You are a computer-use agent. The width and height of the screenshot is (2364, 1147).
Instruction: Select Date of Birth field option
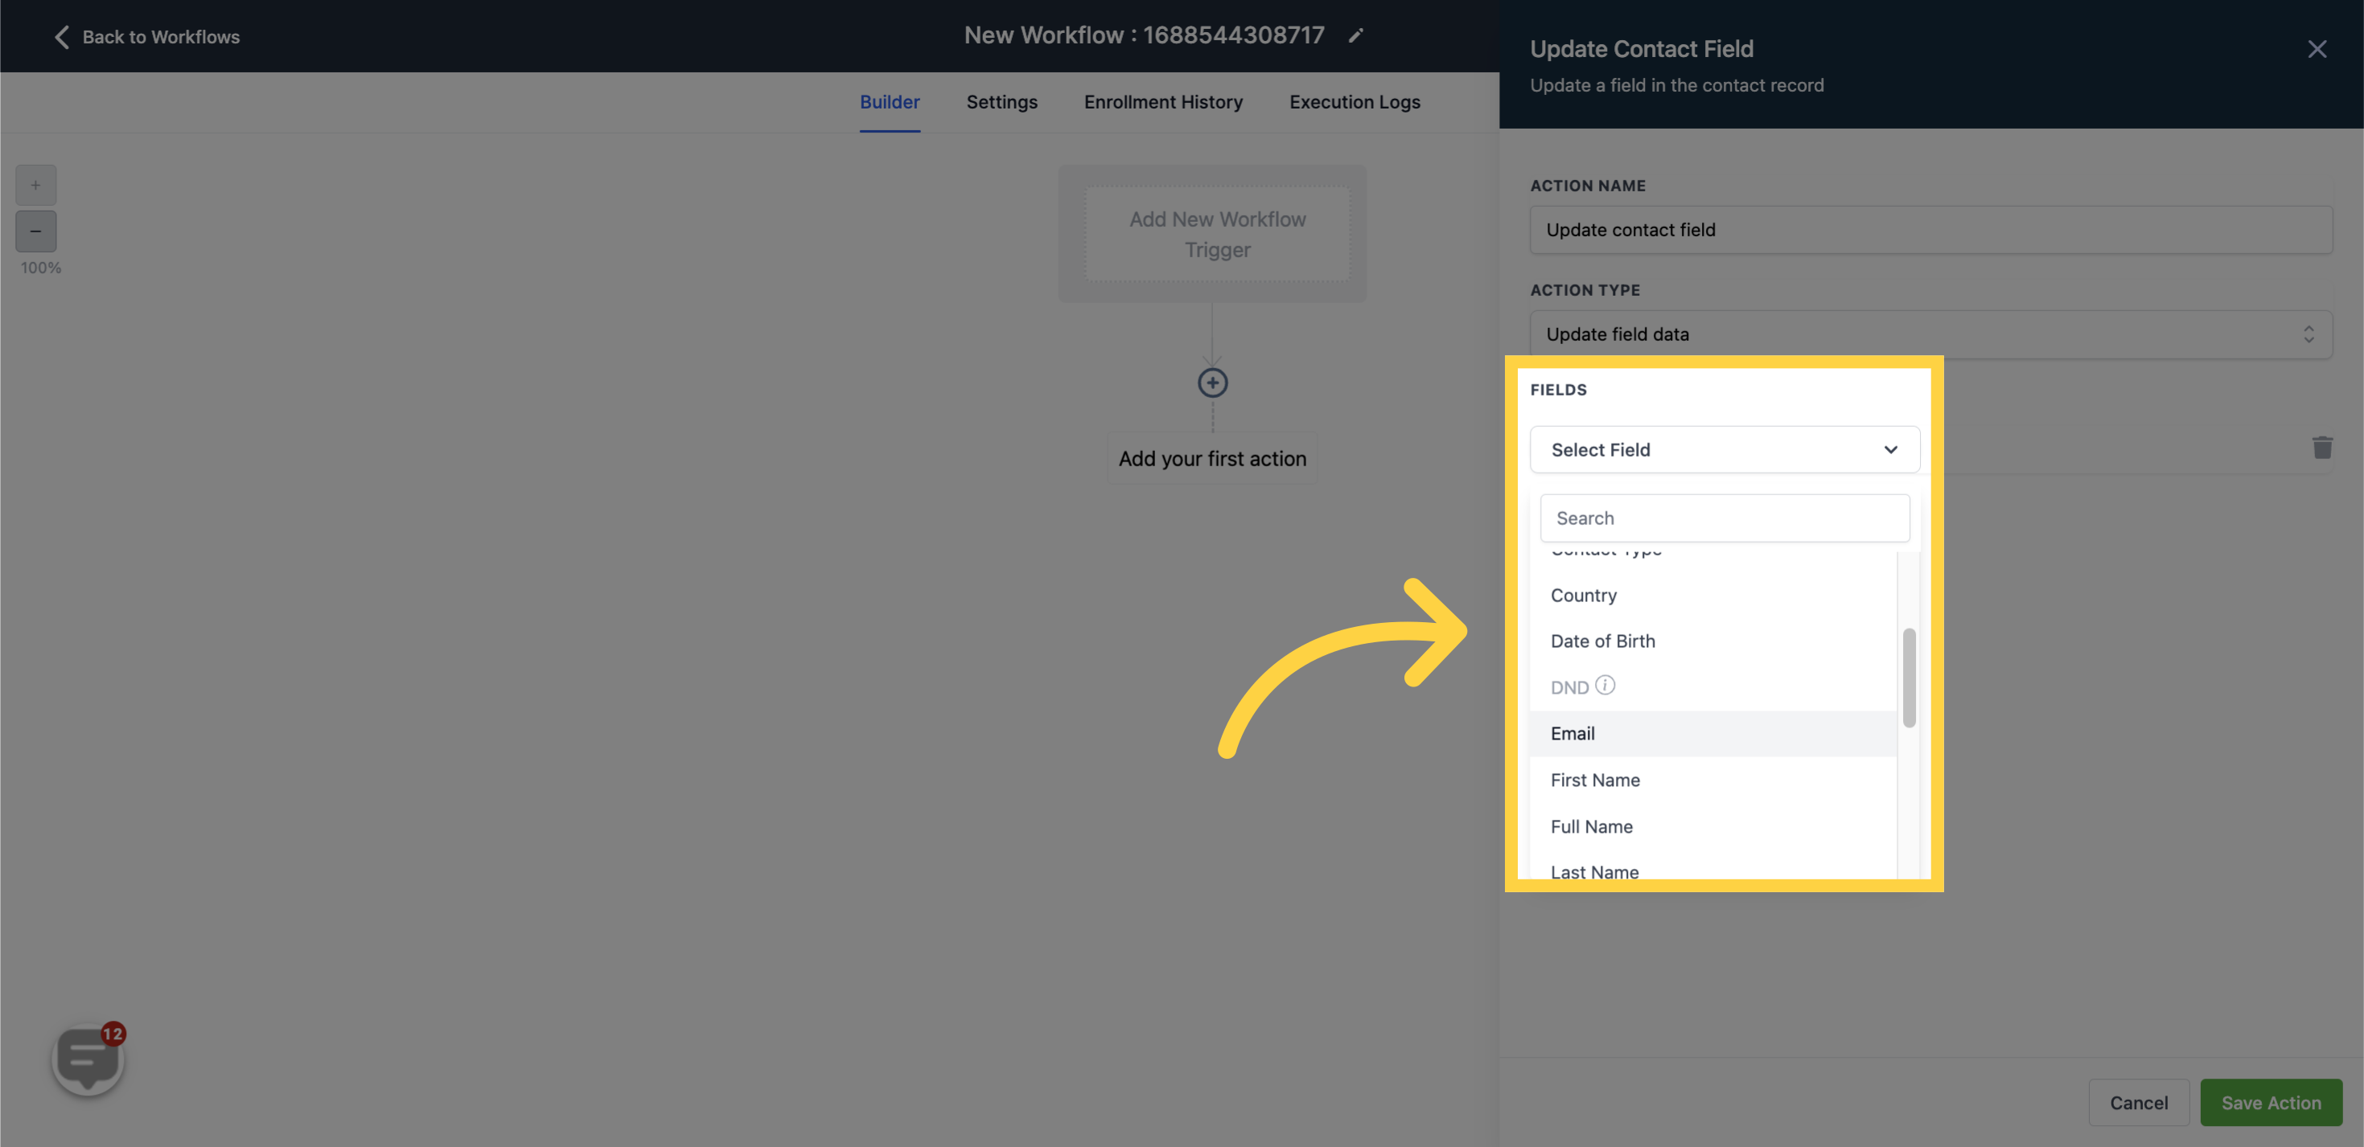[1712, 641]
